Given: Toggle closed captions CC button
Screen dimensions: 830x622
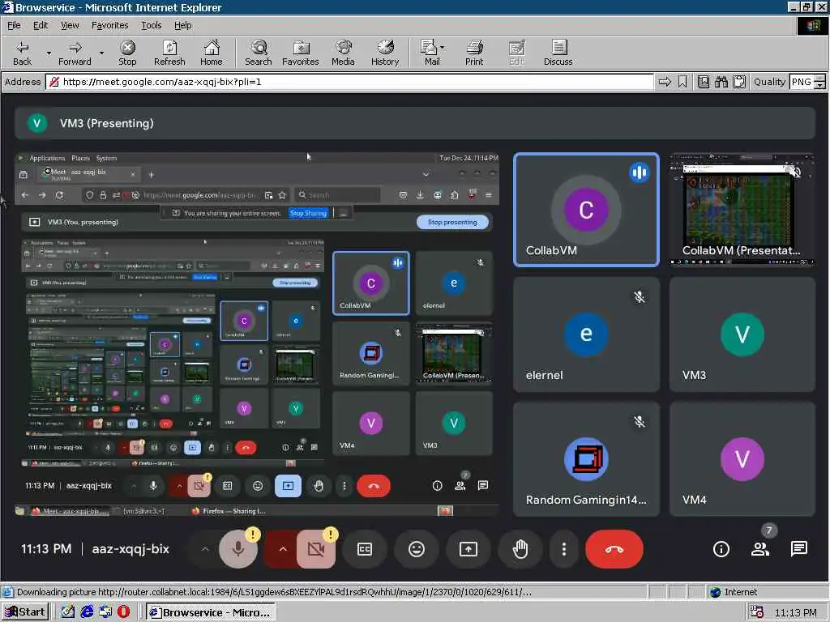Looking at the screenshot, I should pos(365,549).
